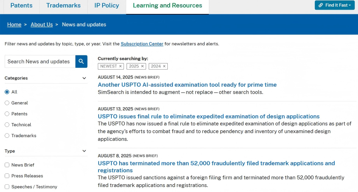Click the Search News and updates field
Viewport: 358px width, 192px height.
[x=40, y=61]
